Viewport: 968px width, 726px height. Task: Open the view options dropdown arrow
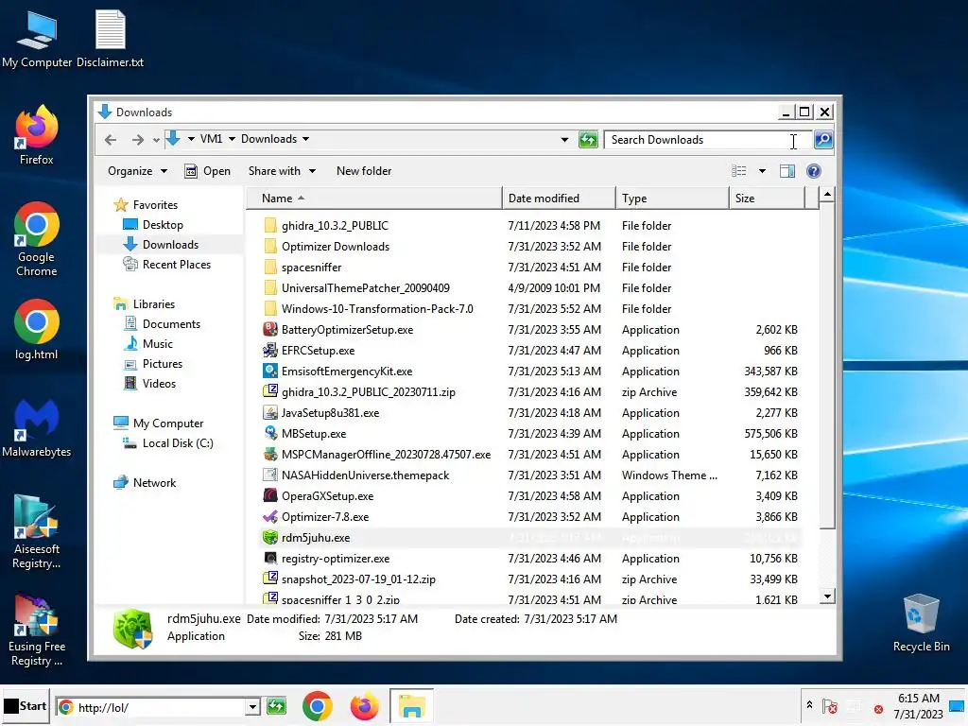pos(763,171)
